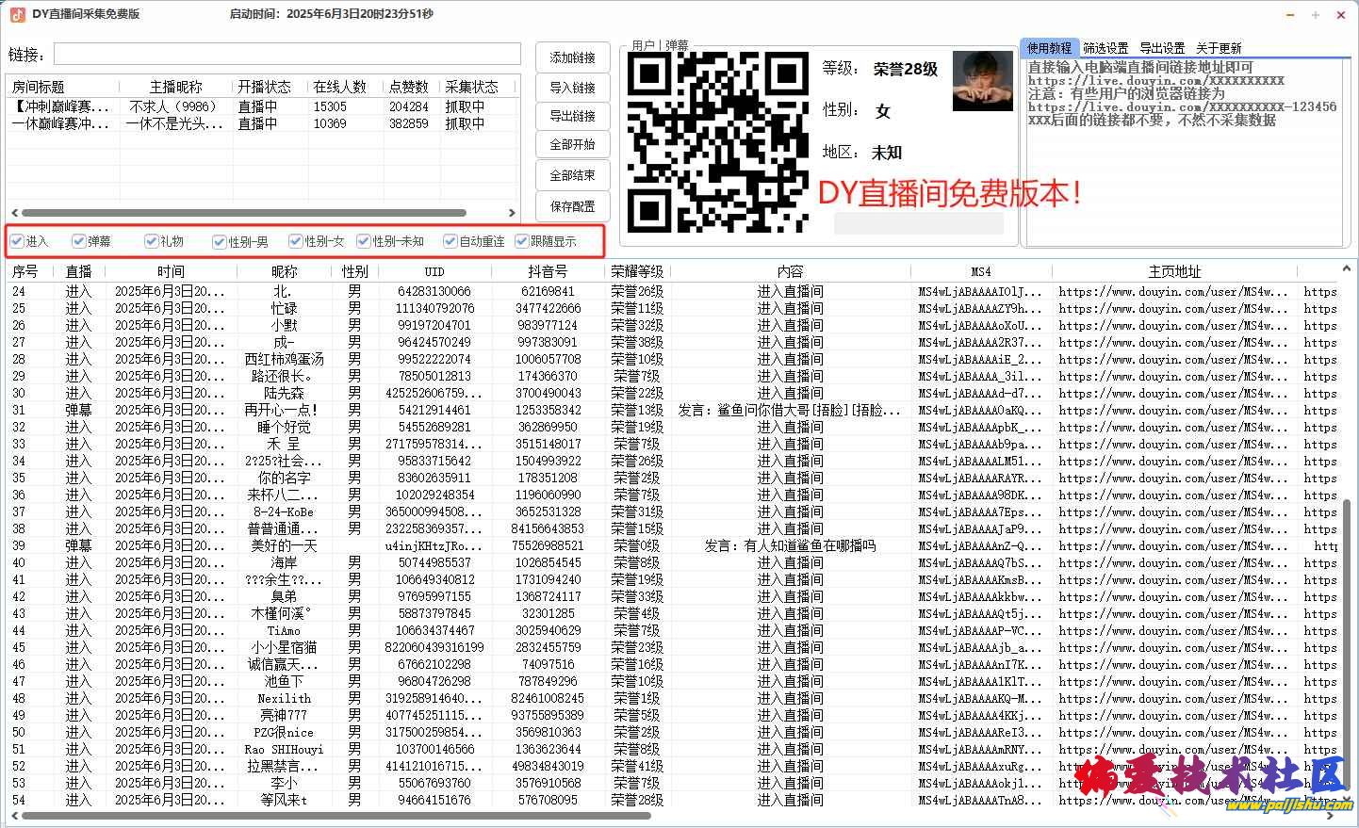Open the 导出设置 tab
The width and height of the screenshot is (1359, 828).
pos(1162,48)
